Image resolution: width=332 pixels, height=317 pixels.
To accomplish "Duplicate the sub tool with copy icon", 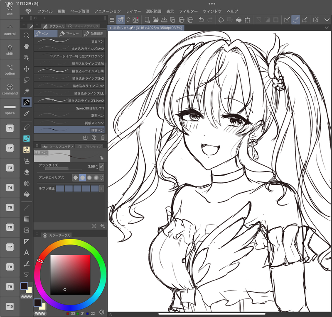I will pos(94,138).
